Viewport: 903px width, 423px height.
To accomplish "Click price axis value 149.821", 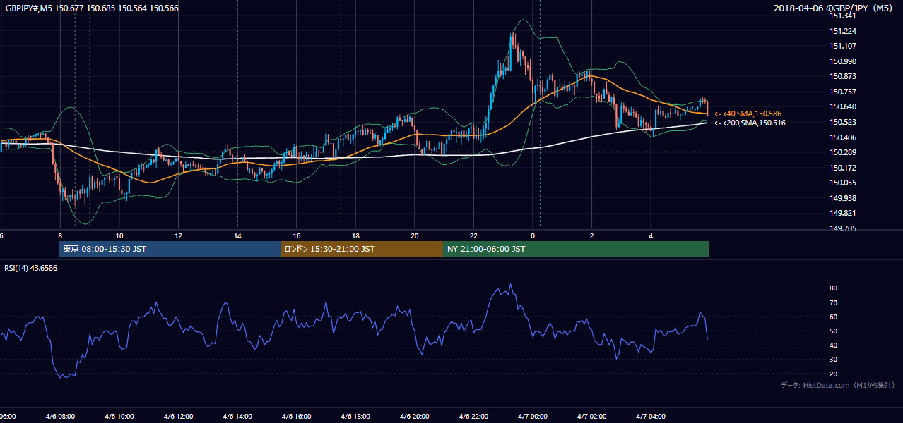I will tap(843, 213).
